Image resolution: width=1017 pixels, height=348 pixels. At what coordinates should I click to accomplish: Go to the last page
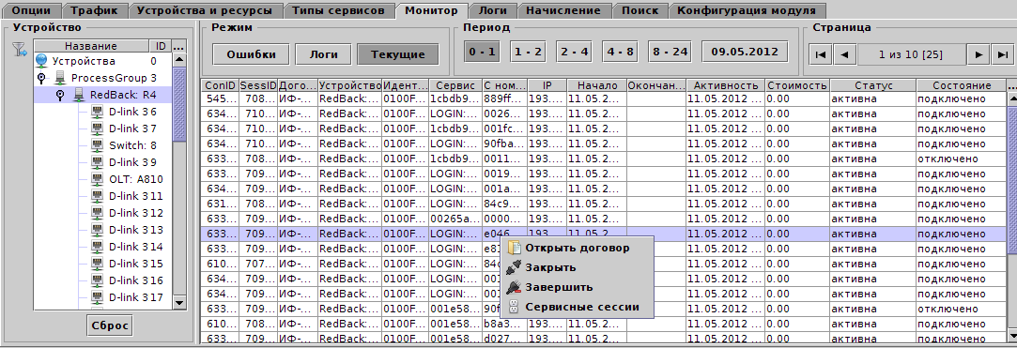1002,55
